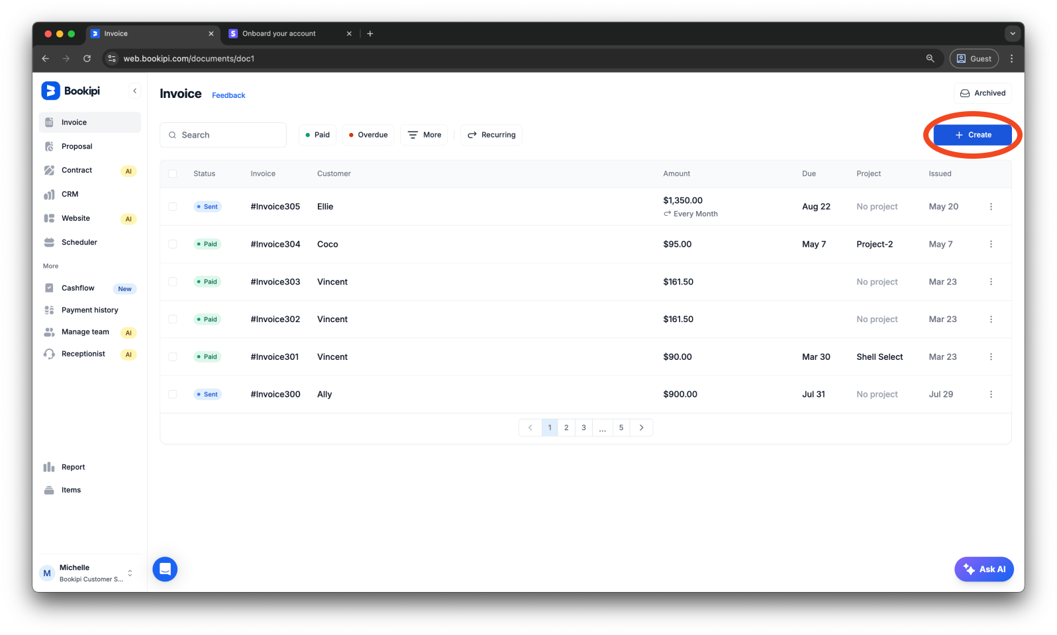The image size is (1057, 635).
Task: Expand the More filters dropdown
Action: coord(424,135)
